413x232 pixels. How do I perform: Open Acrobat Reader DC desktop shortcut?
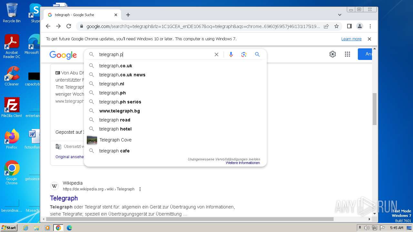12,46
